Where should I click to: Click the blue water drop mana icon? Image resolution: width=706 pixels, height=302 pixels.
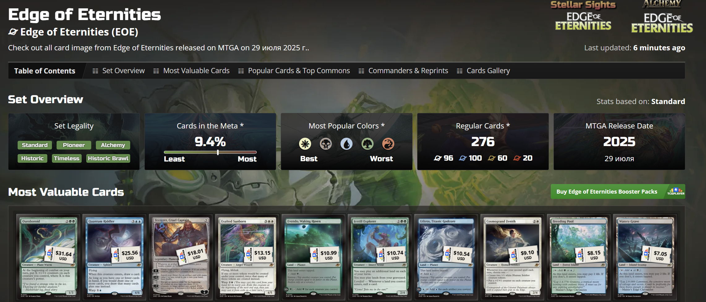point(346,144)
